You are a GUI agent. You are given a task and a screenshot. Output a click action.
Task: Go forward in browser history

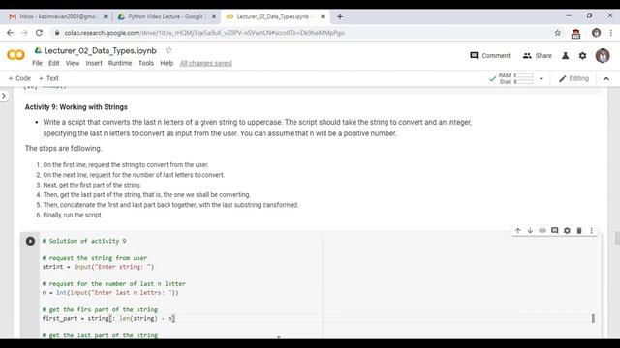[x=24, y=33]
